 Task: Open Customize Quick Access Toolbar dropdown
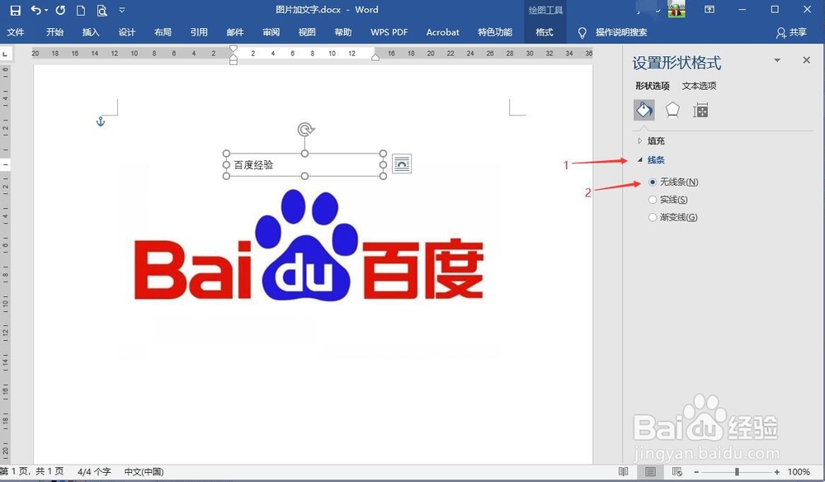click(x=122, y=10)
